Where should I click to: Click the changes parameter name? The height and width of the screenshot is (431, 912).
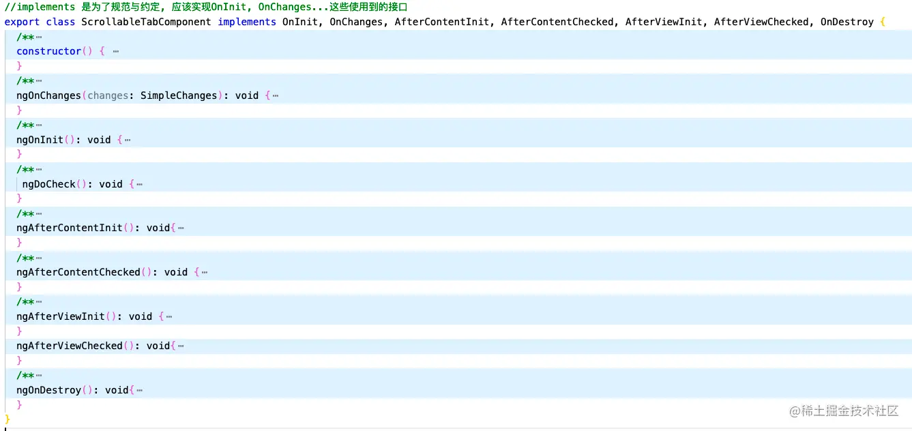coord(108,95)
